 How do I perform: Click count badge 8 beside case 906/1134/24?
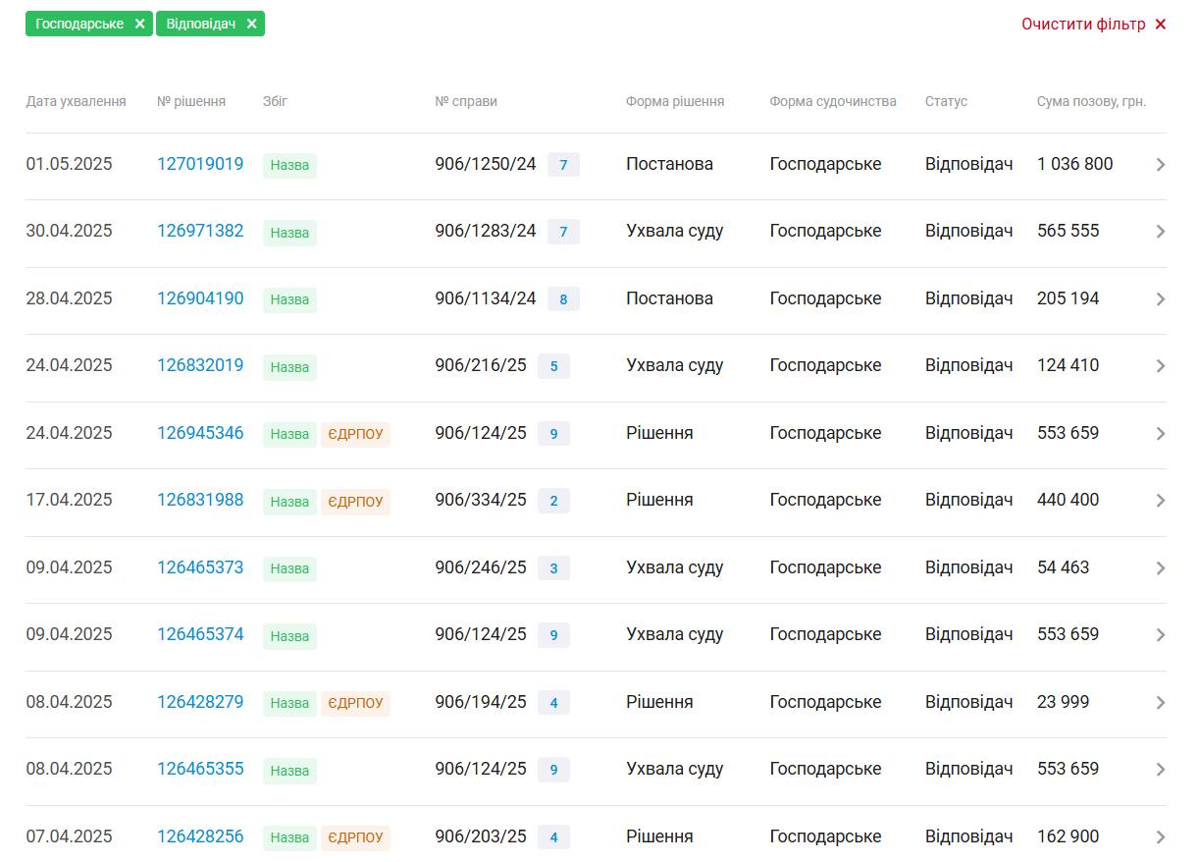point(563,299)
